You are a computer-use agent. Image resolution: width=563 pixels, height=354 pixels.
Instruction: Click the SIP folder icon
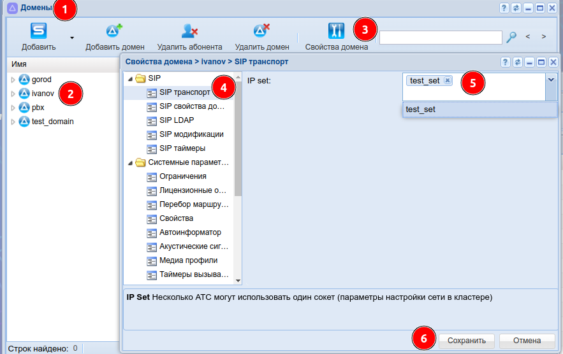[x=140, y=78]
